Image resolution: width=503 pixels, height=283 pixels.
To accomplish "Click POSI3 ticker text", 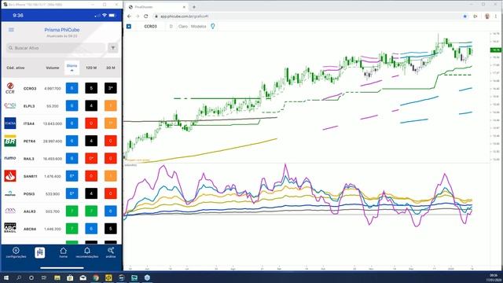I will [x=29, y=194].
